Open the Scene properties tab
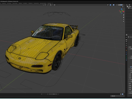 tap(127, 46)
